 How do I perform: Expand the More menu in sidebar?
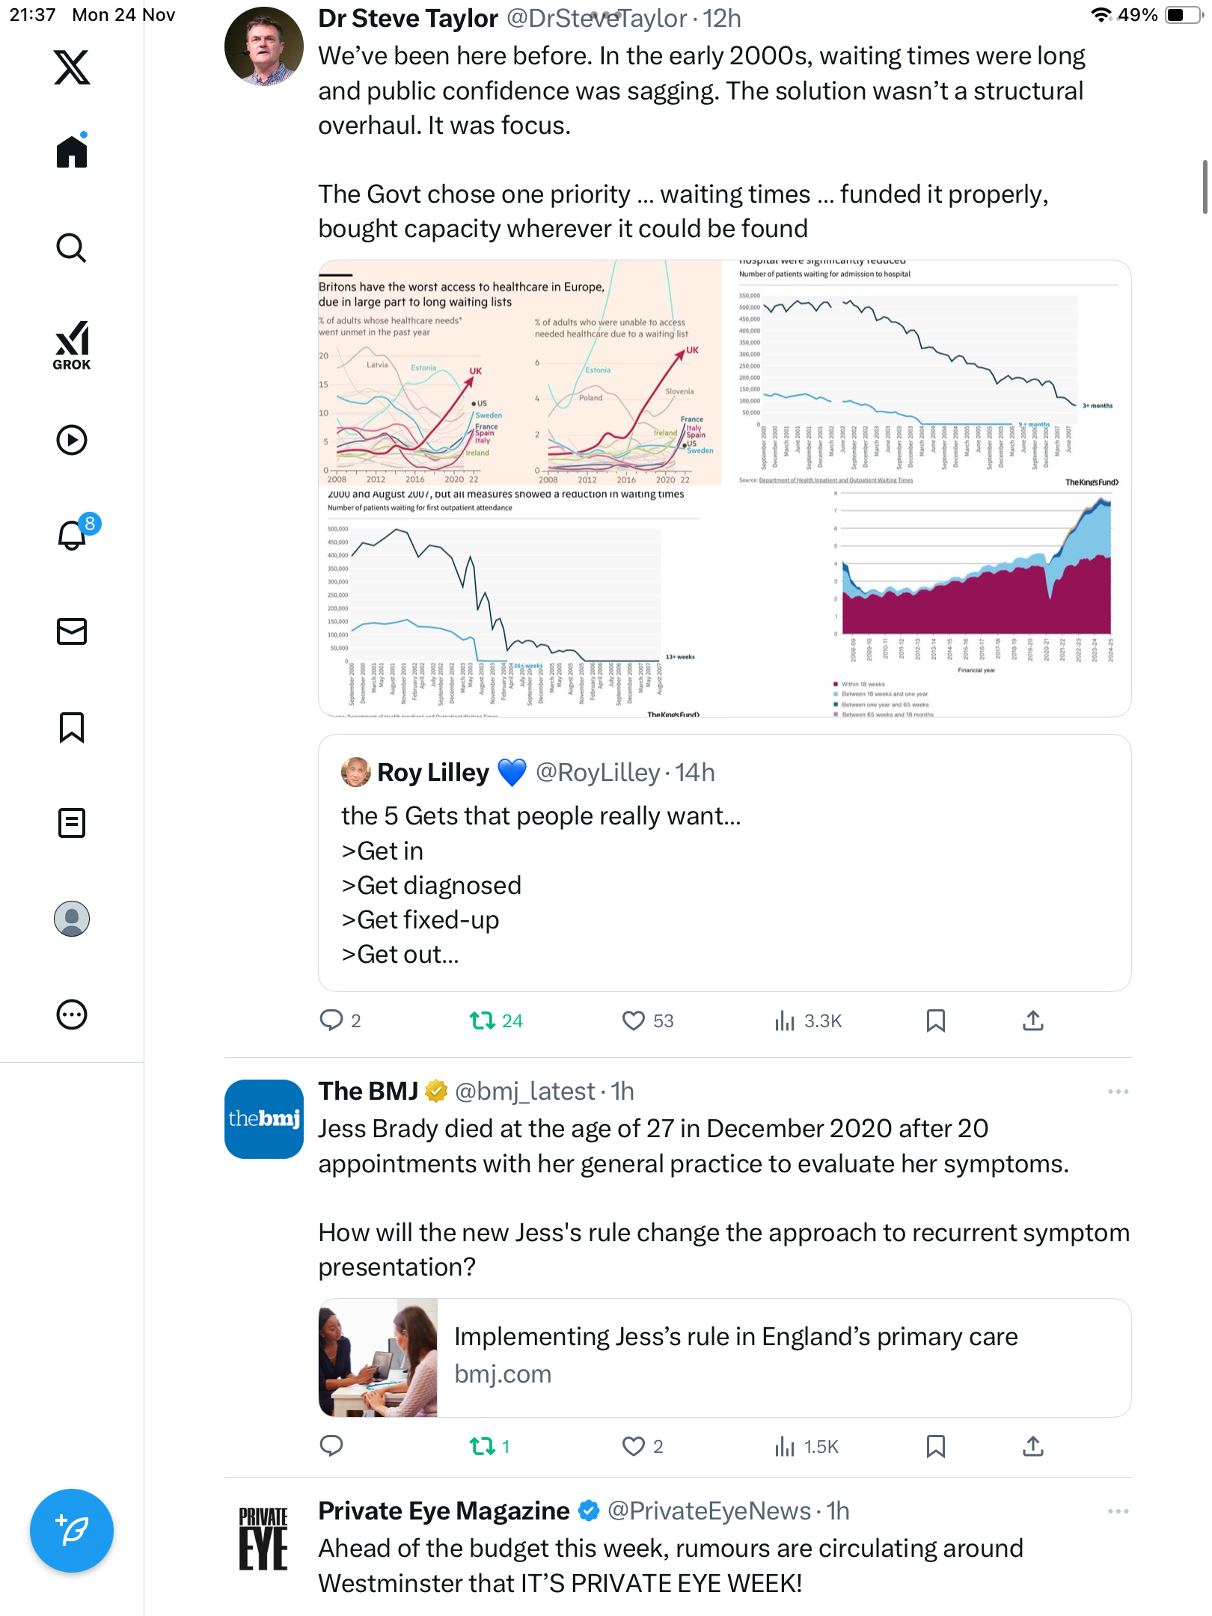[72, 1014]
